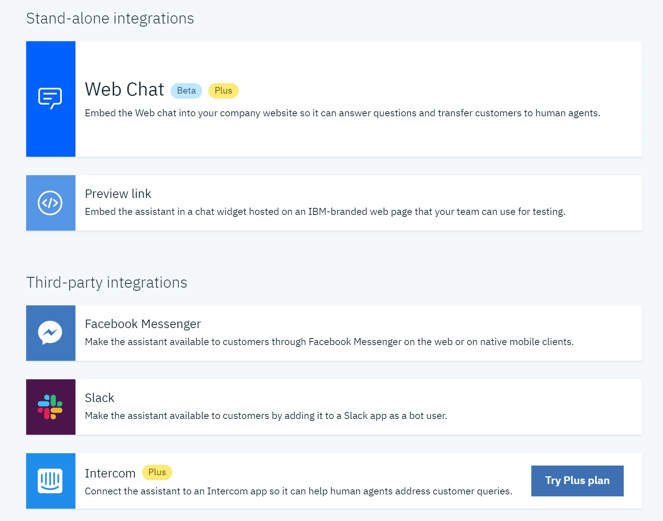Click the Preview link code icon
The image size is (663, 521).
(50, 203)
